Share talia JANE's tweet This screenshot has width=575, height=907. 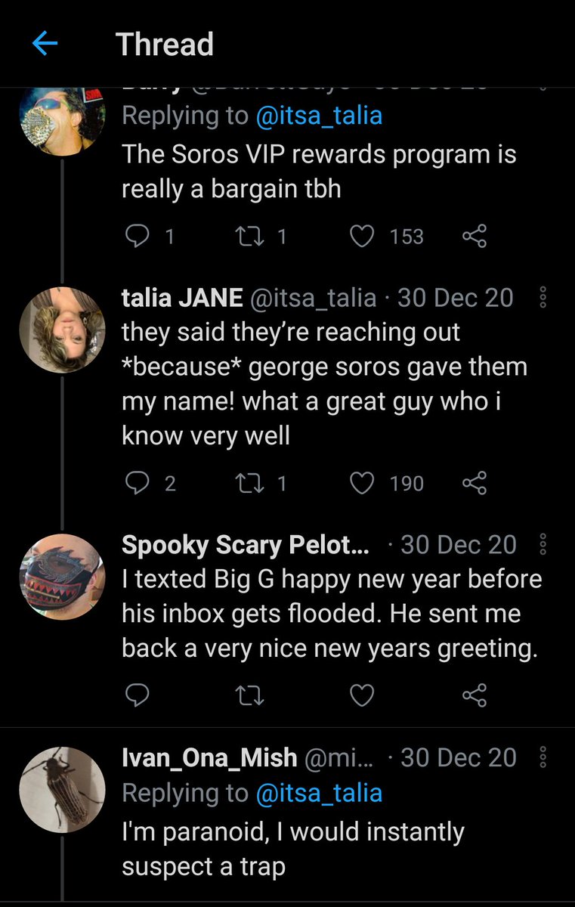pyautogui.click(x=474, y=483)
